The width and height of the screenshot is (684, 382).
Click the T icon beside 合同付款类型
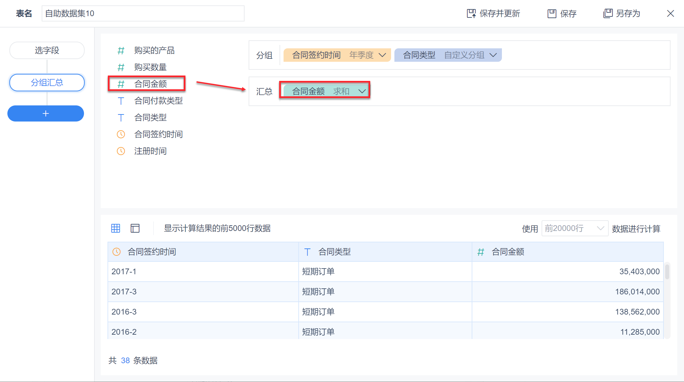121,101
